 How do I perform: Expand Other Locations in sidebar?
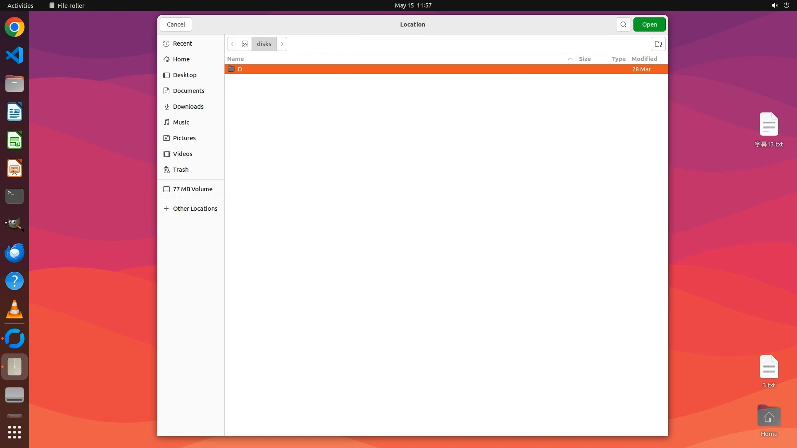195,209
